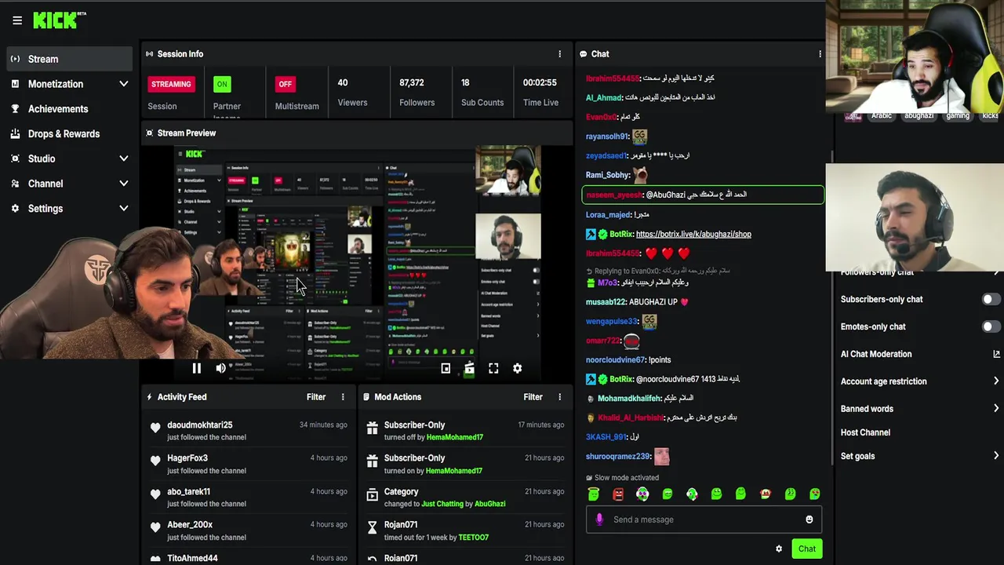Viewport: 1004px width, 565px height.
Task: Click the 40 Viewers stat
Action: click(x=352, y=93)
